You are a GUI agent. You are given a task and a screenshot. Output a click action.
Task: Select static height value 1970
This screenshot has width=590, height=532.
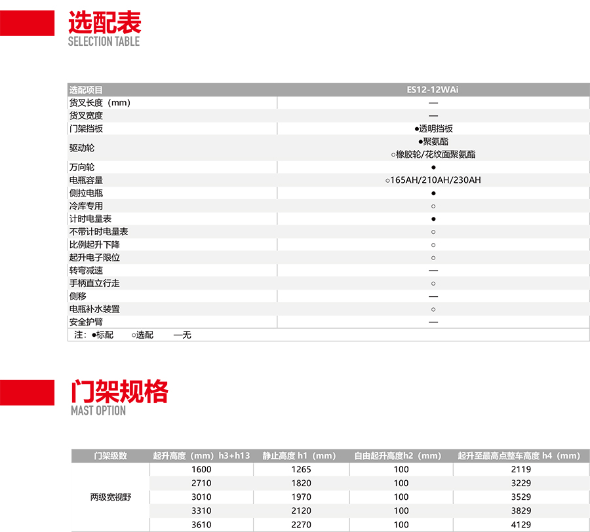[x=302, y=497]
